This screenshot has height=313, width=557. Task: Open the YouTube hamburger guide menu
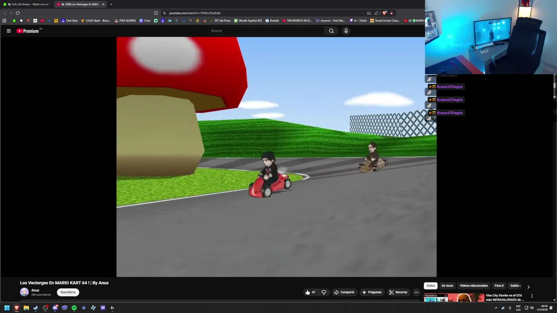[x=8, y=31]
